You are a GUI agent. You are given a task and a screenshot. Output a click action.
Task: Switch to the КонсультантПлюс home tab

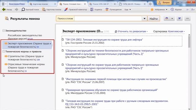[17, 4]
